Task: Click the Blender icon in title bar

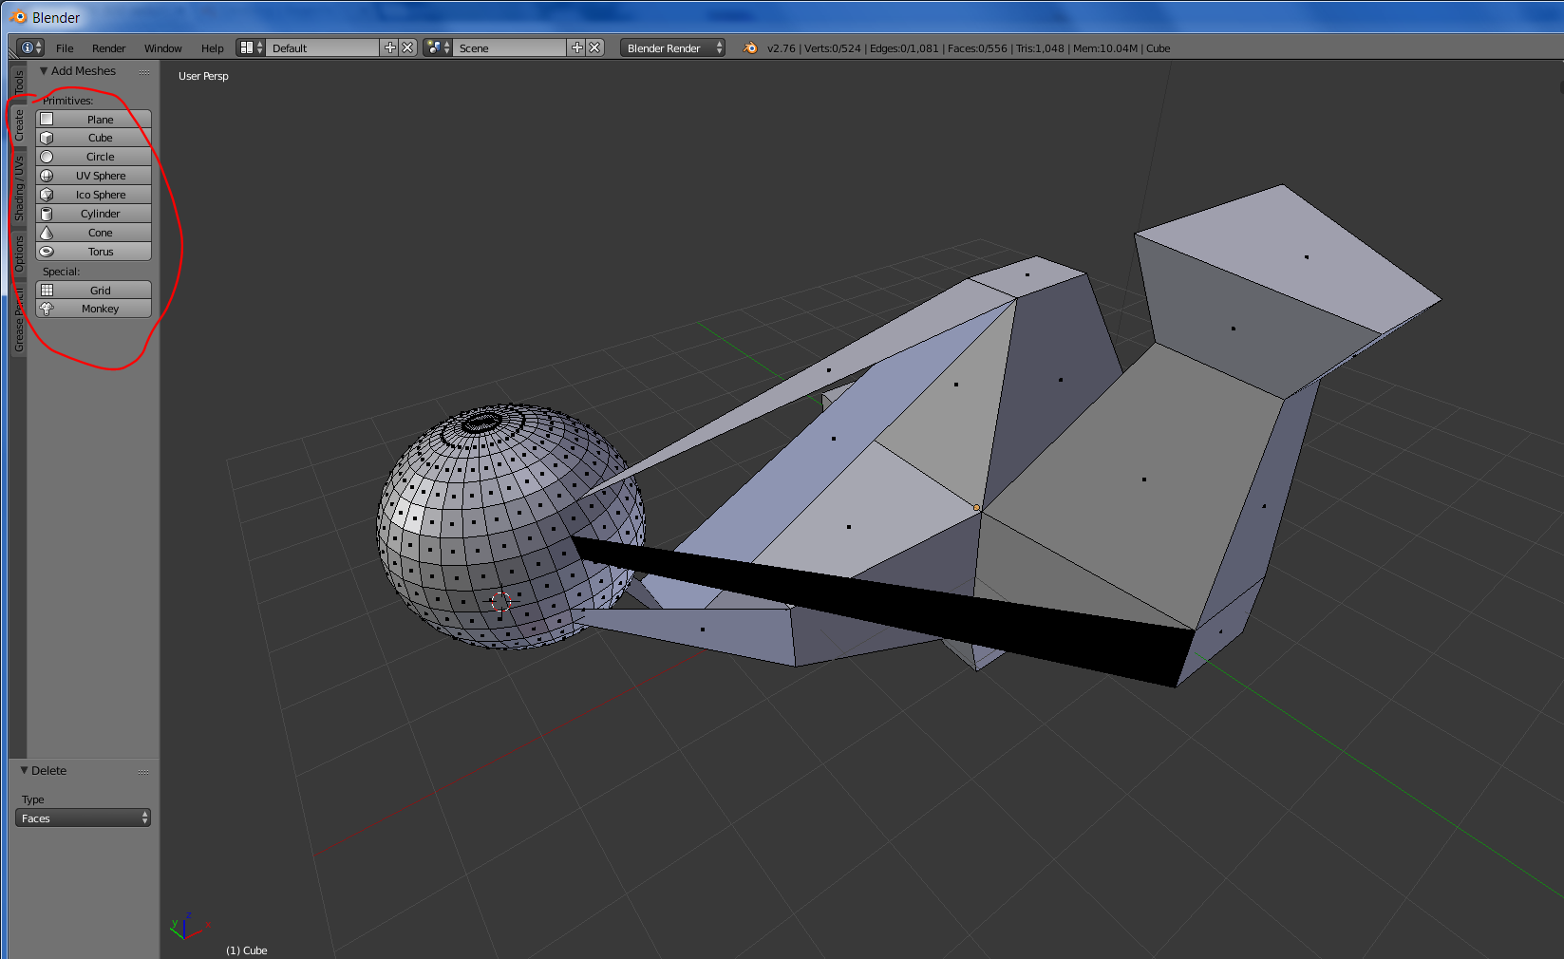Action: [x=18, y=17]
